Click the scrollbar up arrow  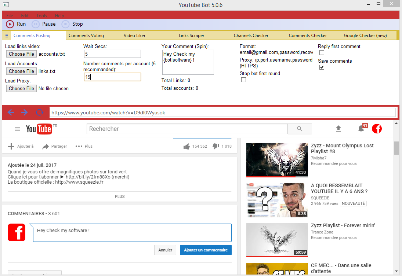click(x=396, y=124)
